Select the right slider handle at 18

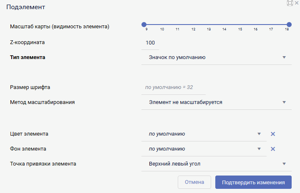point(289,25)
